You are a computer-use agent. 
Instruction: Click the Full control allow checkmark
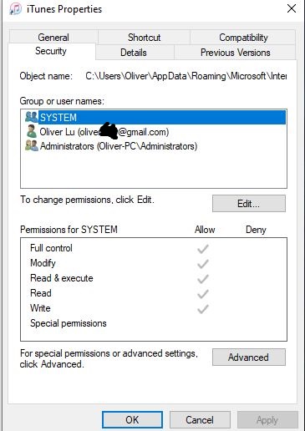[x=203, y=249]
